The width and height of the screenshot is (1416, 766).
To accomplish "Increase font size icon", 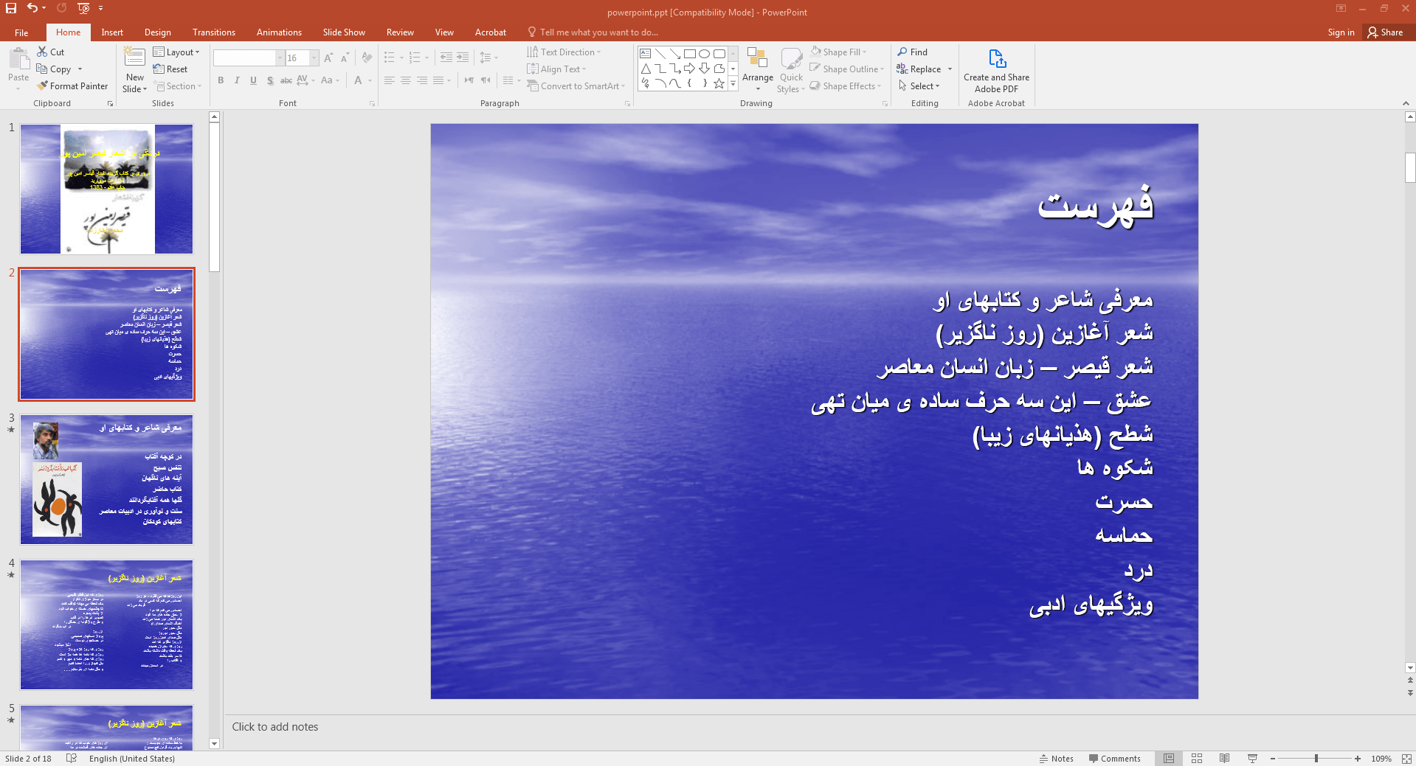I will (328, 58).
